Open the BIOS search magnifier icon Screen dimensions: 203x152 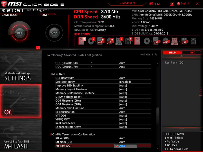click(172, 4)
